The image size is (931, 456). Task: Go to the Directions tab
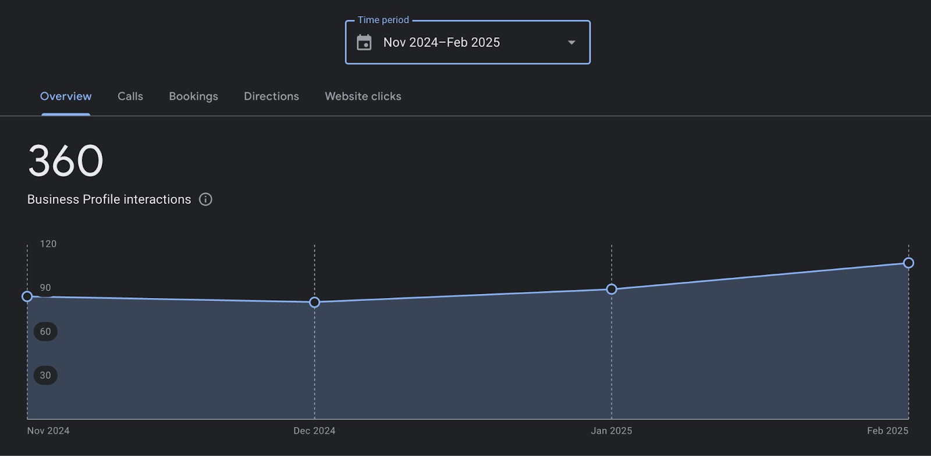point(271,96)
